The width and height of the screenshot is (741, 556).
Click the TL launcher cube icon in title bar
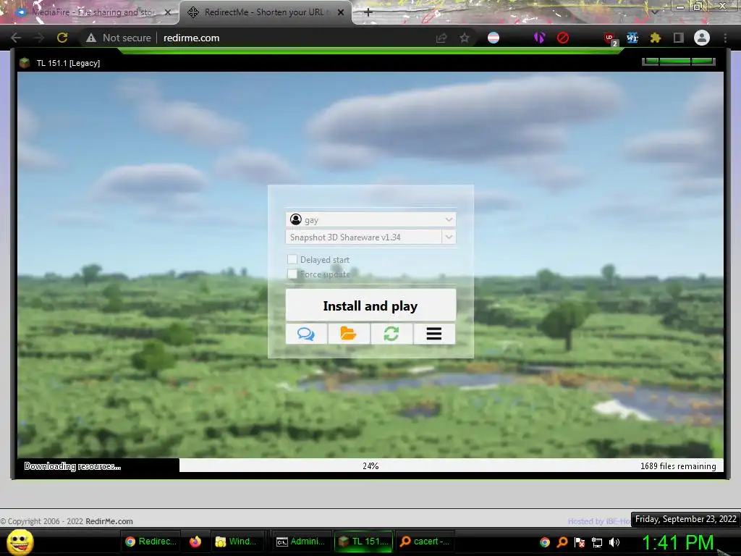pos(25,62)
